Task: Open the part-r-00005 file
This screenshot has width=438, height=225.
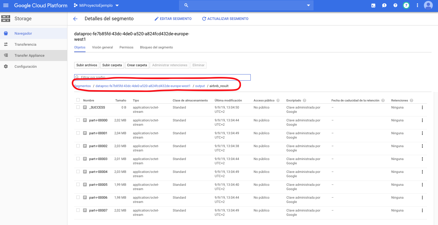Action: 98,185
